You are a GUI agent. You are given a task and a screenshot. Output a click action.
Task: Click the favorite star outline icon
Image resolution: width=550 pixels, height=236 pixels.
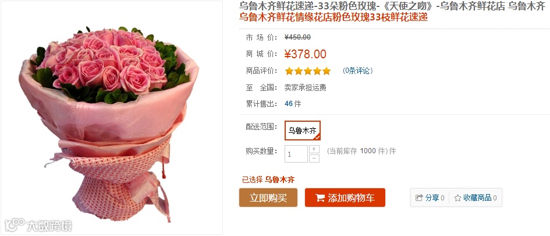tap(457, 198)
